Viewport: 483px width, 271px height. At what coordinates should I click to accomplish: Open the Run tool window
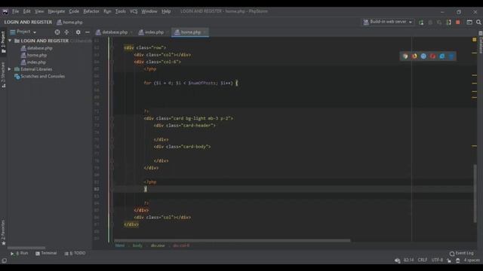tap(19, 253)
